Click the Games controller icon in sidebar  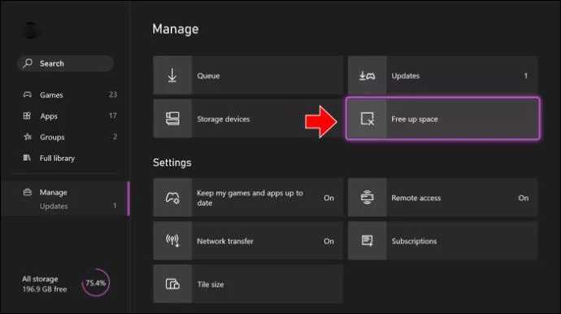coord(27,94)
